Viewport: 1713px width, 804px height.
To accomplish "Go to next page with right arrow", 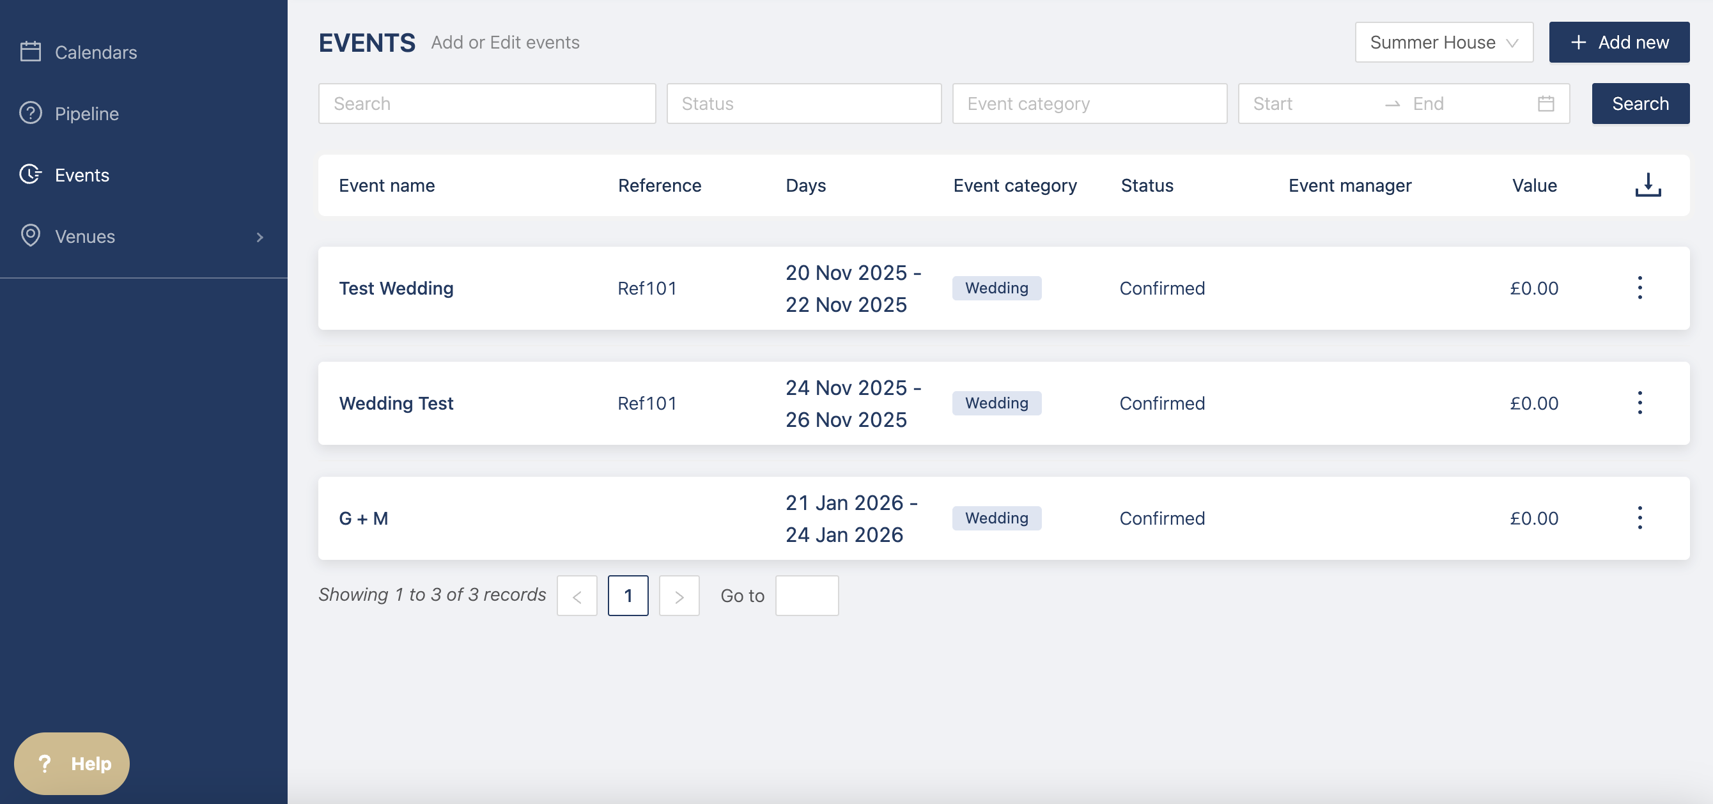I will [x=678, y=596].
